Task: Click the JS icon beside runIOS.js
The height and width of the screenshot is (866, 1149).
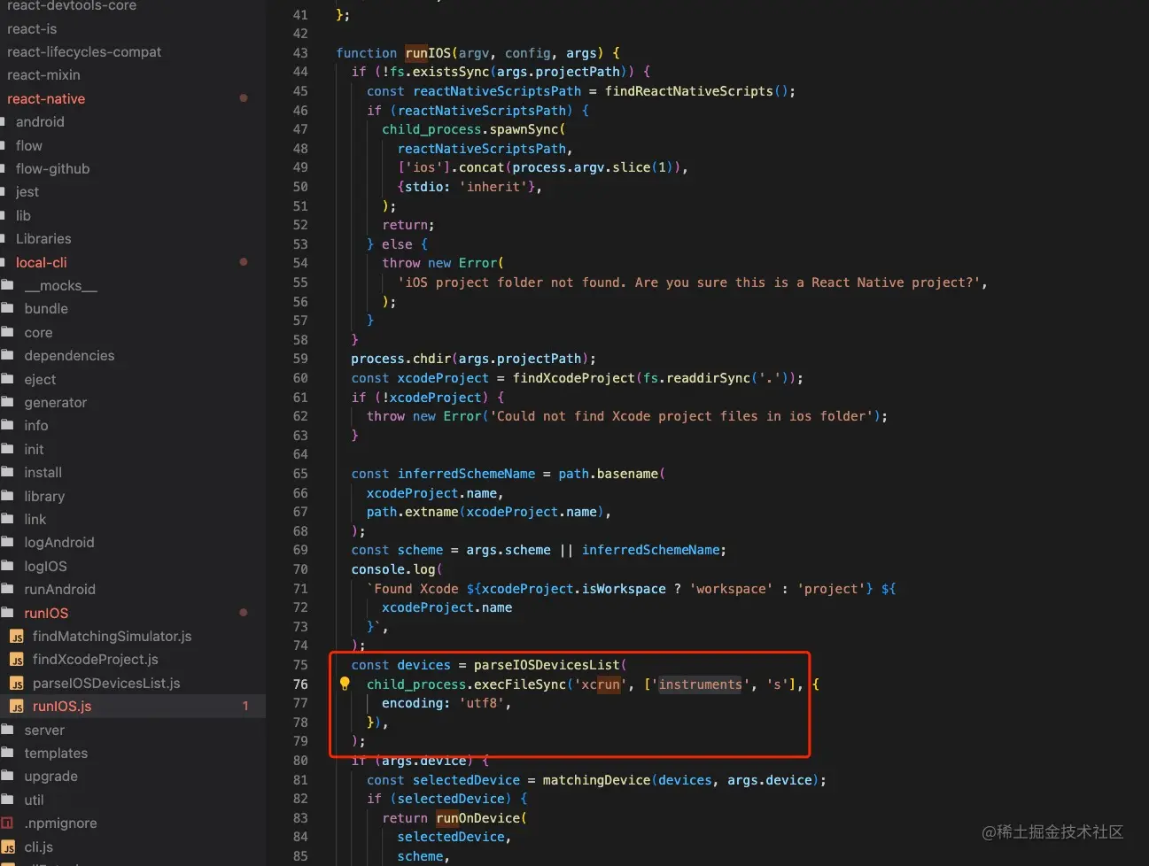Action: coord(17,707)
